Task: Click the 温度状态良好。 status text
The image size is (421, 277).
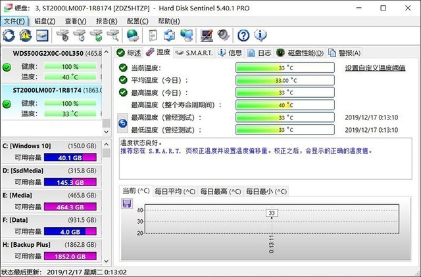Action: pos(141,143)
